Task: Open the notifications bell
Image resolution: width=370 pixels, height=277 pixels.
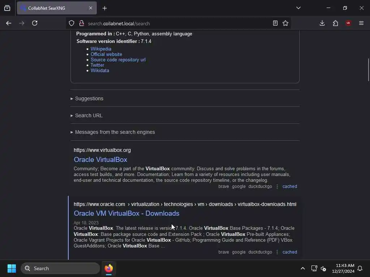Action: point(360,268)
